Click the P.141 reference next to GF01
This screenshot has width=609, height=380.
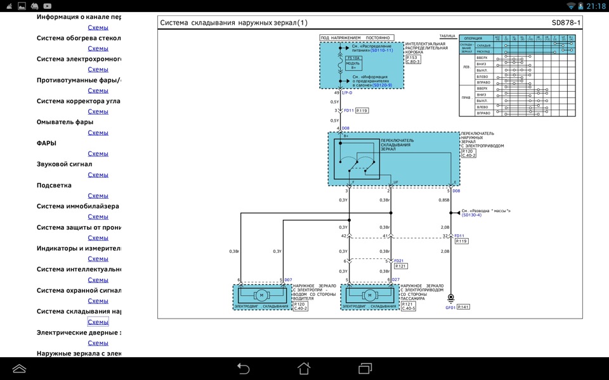(x=463, y=307)
